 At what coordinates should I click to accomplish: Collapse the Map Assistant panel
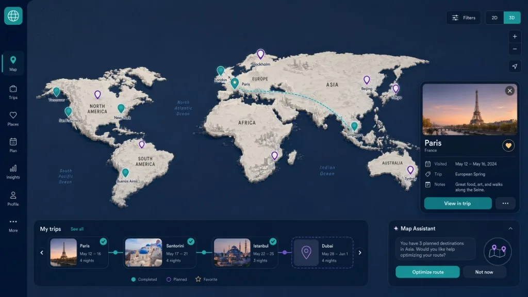pos(510,228)
